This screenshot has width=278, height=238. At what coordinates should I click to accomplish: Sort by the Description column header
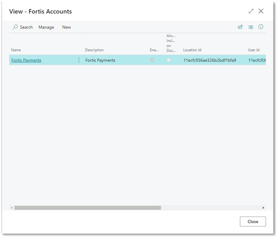[94, 50]
